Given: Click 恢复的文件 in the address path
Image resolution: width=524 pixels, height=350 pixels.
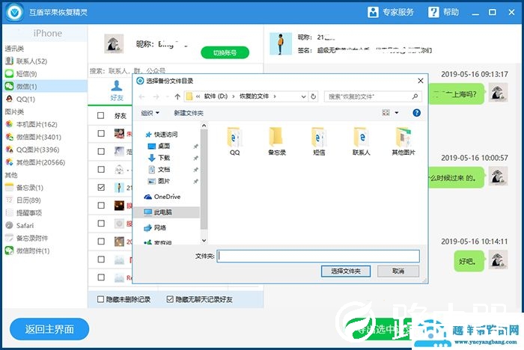Looking at the screenshot, I should coord(254,96).
